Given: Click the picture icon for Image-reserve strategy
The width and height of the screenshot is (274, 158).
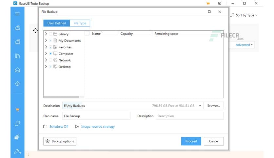Looking at the screenshot, I should [77, 127].
